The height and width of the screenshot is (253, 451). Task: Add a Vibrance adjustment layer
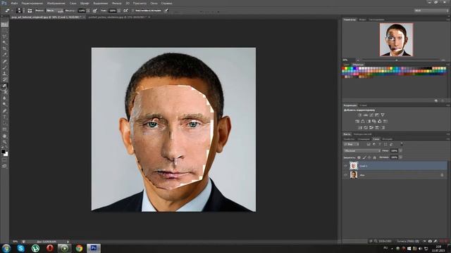(383, 115)
